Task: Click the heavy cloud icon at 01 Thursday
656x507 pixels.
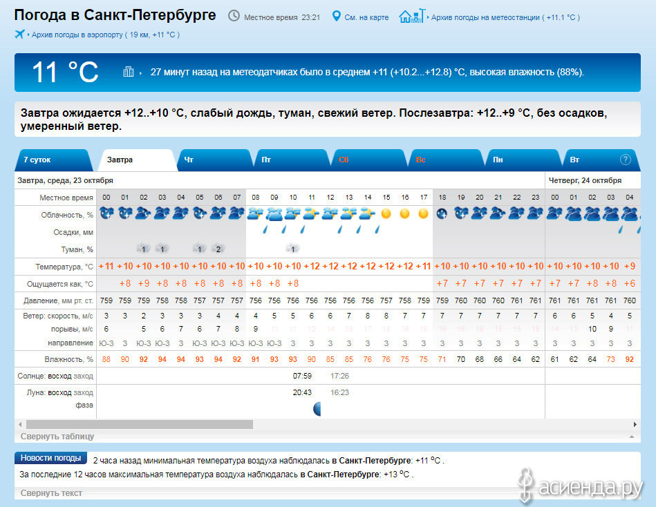Action: [x=574, y=214]
